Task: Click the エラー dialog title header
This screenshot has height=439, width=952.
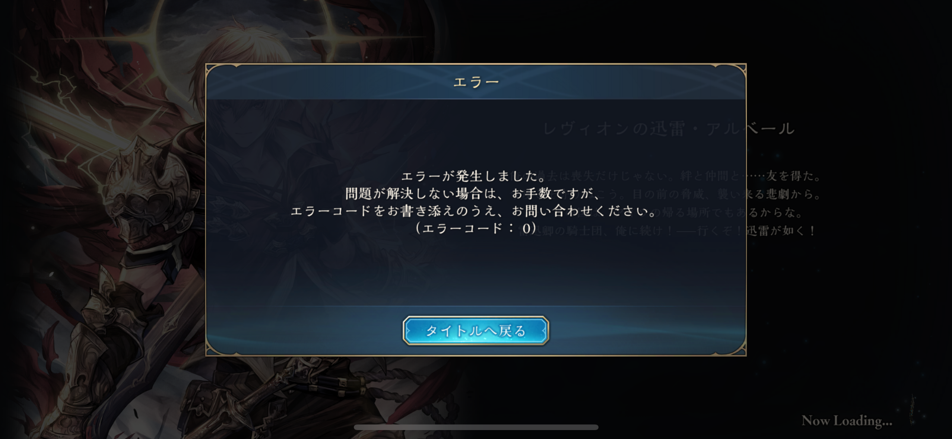Action: [x=476, y=82]
